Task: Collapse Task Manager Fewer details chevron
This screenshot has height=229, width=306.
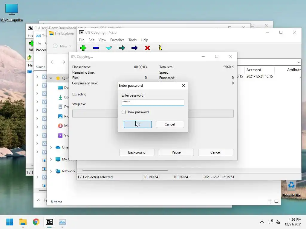Action: [x=39, y=200]
